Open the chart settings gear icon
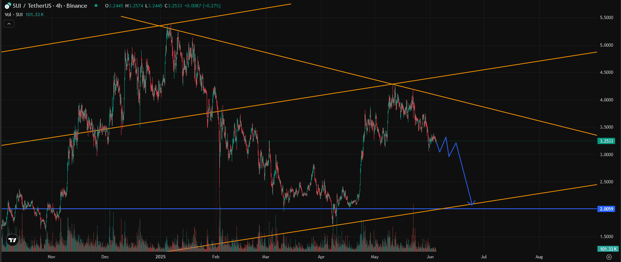 pyautogui.click(x=609, y=257)
